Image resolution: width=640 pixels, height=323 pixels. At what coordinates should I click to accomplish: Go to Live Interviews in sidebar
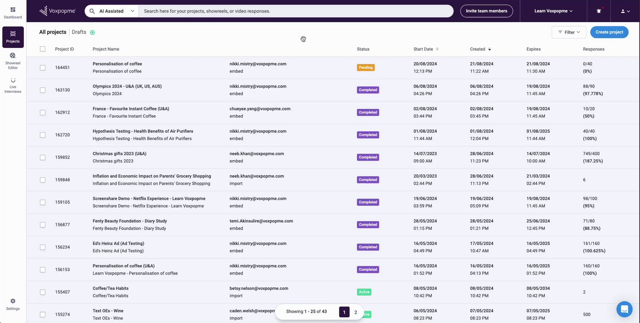pos(13,85)
